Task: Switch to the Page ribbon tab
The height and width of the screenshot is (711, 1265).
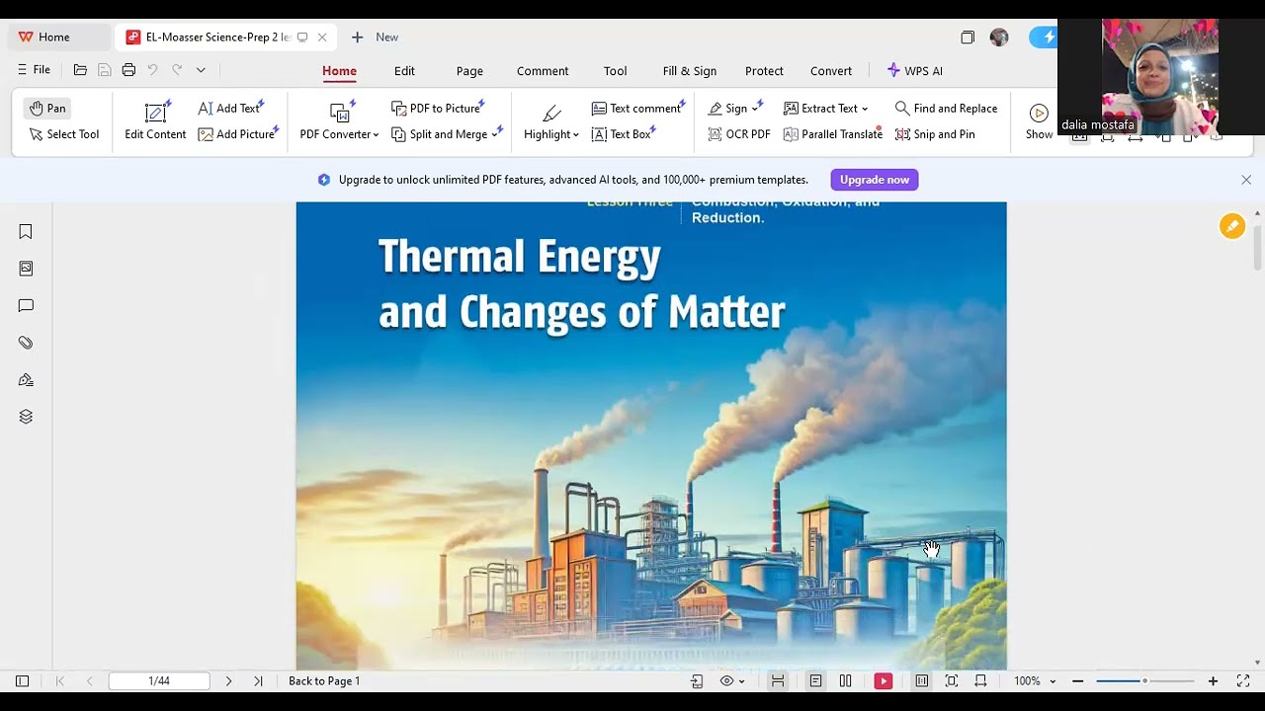Action: click(x=469, y=71)
